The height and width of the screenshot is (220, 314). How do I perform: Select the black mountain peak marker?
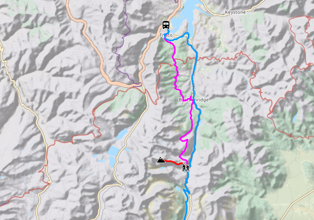(x=161, y=160)
